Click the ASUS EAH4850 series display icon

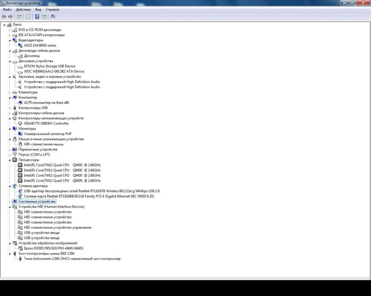tap(20, 45)
